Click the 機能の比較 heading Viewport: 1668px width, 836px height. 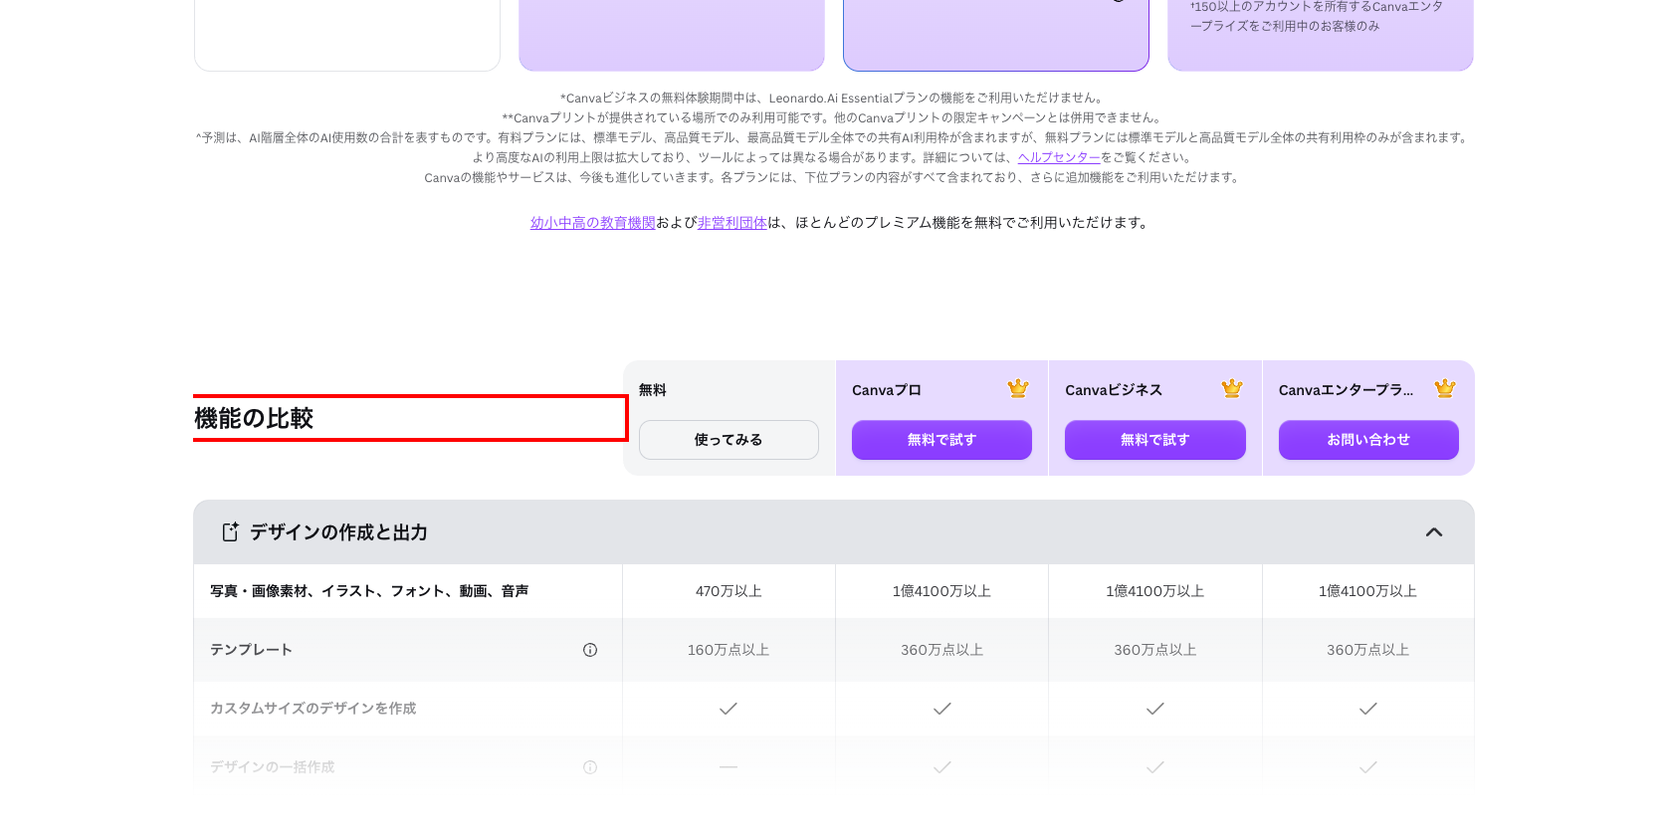coord(254,418)
